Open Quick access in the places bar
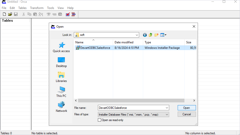 (61, 47)
